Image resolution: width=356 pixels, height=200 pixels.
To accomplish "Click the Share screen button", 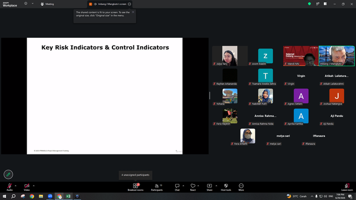I will [209, 187].
